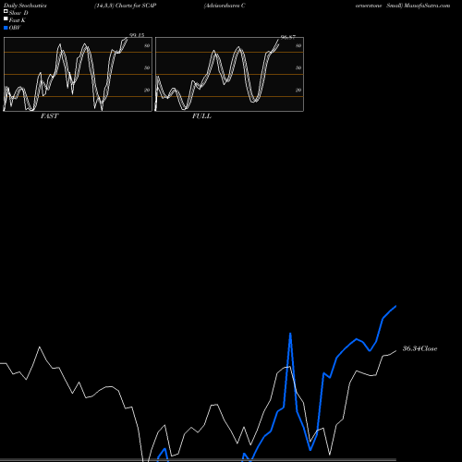This screenshot has height=462, width=462.
Task: Click the '(14,3,3) Charts for SCAP' text
Action: [x=126, y=6]
